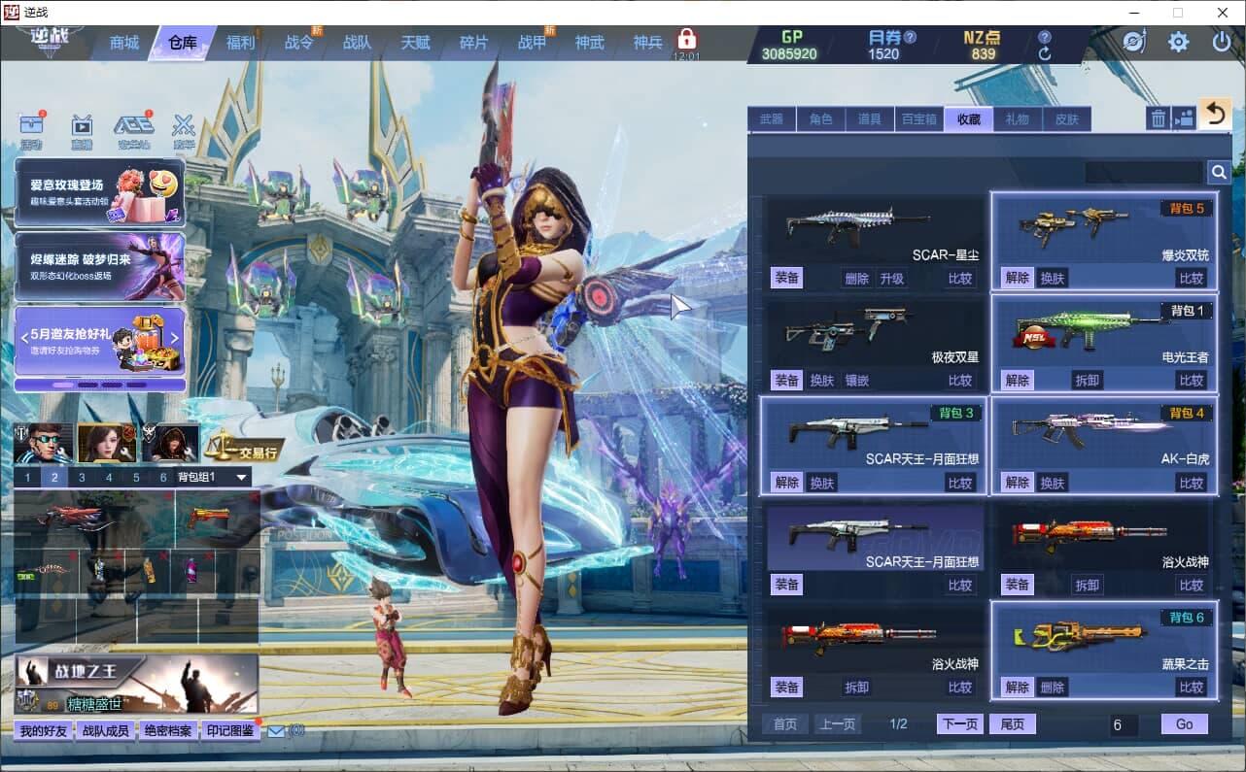Open 印记图鉴 button

click(231, 731)
